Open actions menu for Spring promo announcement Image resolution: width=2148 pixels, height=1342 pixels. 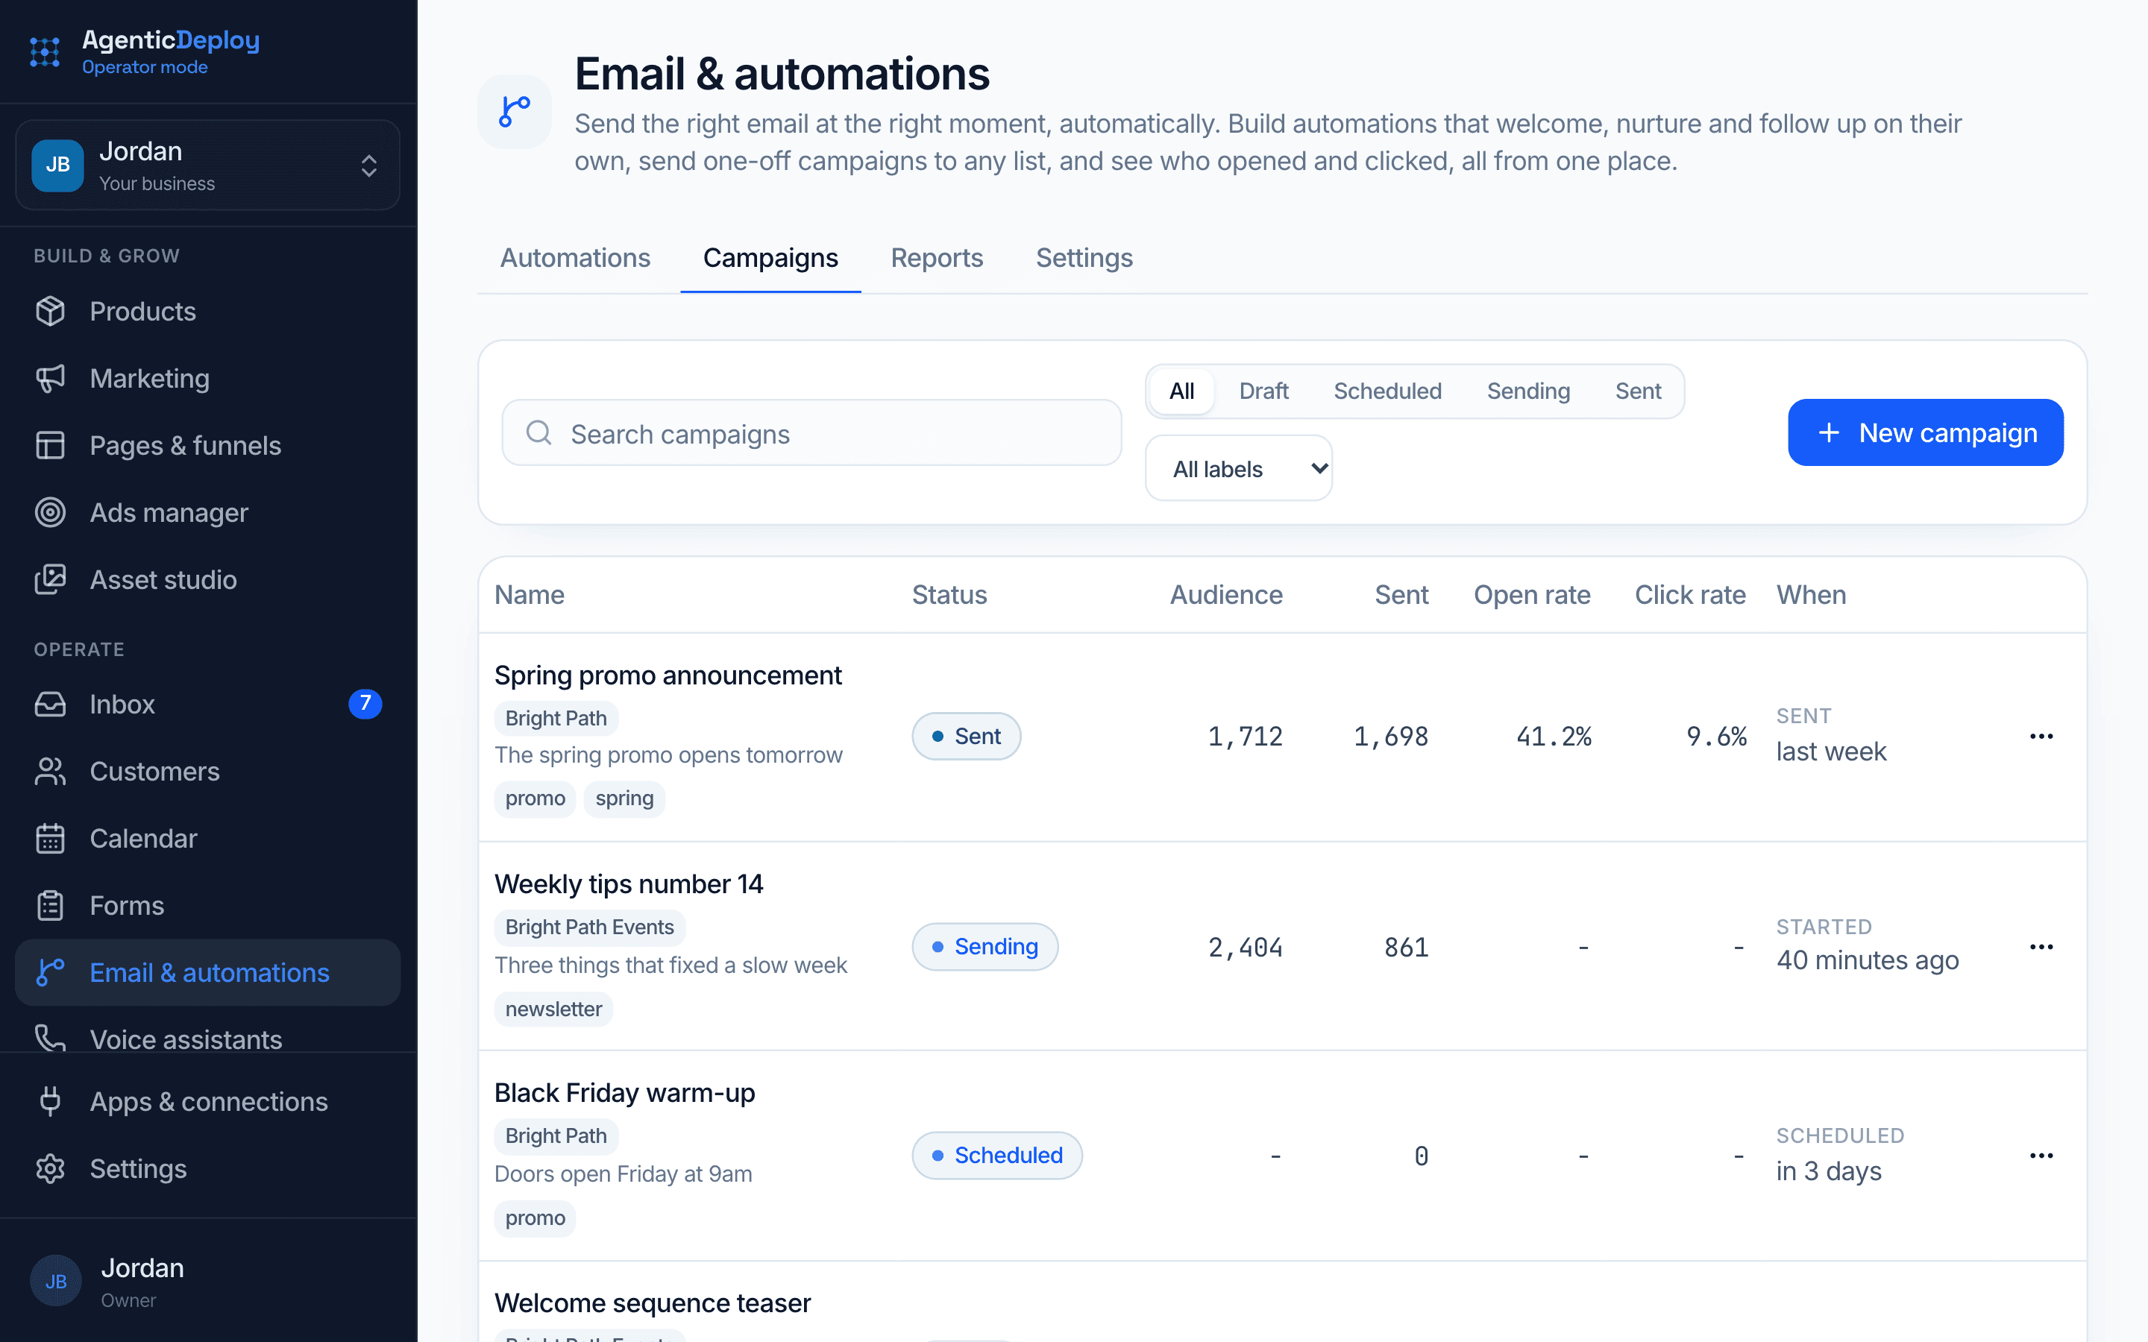click(2041, 737)
